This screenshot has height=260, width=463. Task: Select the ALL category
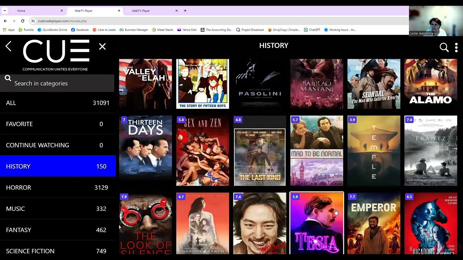pyautogui.click(x=58, y=103)
